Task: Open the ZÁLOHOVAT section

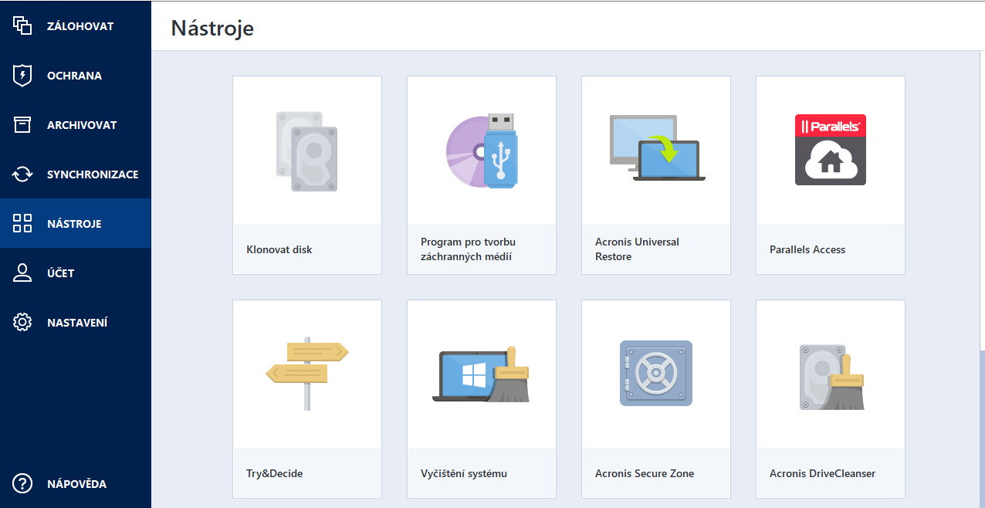Action: tap(80, 26)
